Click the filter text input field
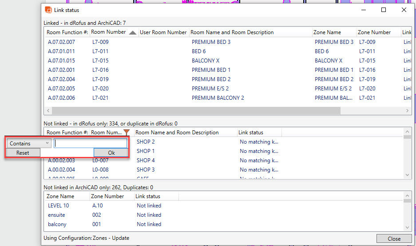The width and height of the screenshot is (416, 246). pyautogui.click(x=91, y=143)
